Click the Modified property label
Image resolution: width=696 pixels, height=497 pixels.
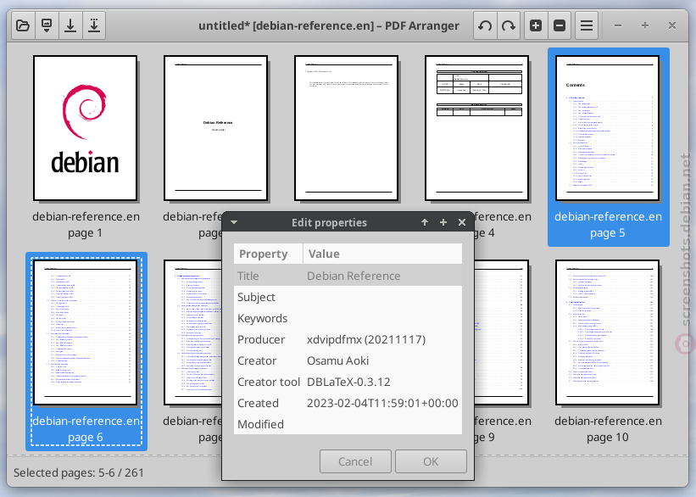tap(260, 424)
